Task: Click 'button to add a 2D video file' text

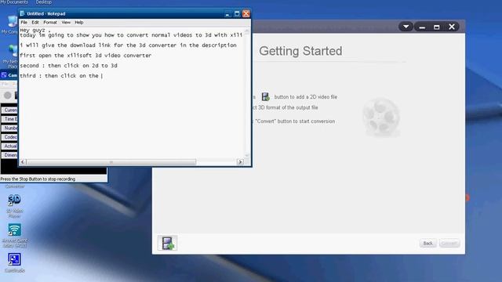Action: [x=306, y=97]
